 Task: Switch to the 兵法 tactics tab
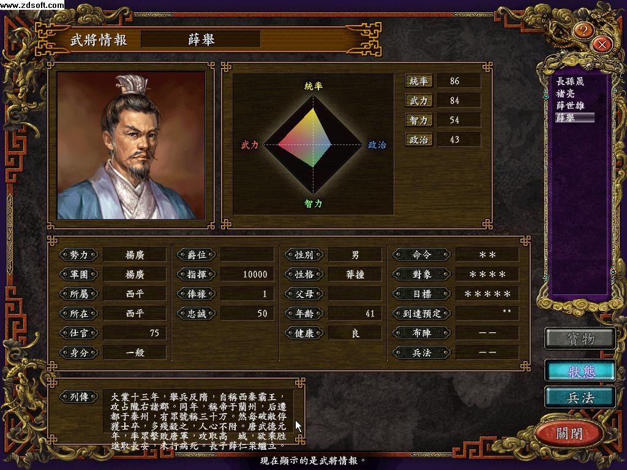(x=580, y=398)
